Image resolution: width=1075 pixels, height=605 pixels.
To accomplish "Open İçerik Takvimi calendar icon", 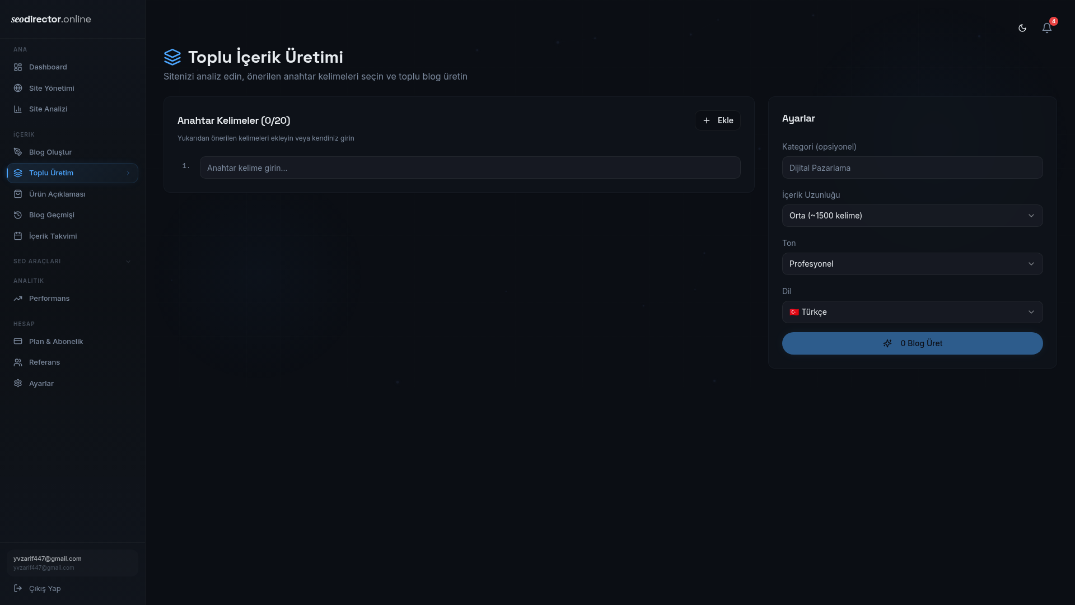I will (18, 236).
